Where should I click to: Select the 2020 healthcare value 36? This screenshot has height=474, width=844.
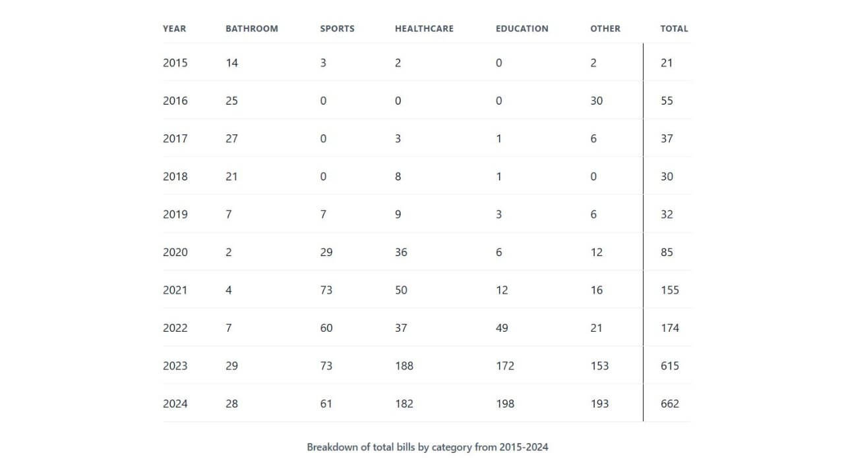(x=402, y=252)
